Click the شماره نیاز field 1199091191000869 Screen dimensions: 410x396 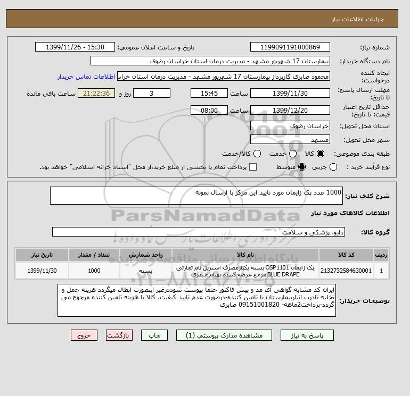coord(290,47)
